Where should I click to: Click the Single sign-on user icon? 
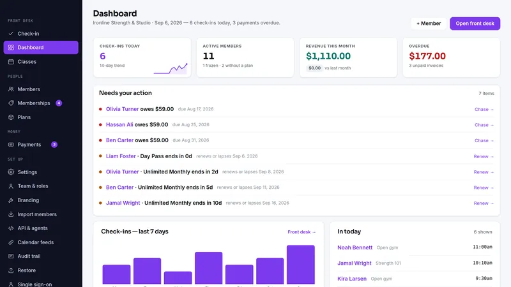[x=11, y=284]
